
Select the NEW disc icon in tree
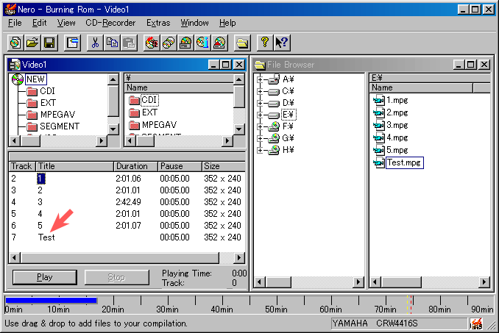tap(18, 79)
